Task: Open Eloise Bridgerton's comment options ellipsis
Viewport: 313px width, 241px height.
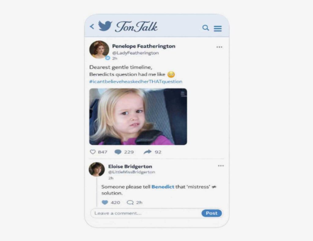Action: [x=221, y=166]
